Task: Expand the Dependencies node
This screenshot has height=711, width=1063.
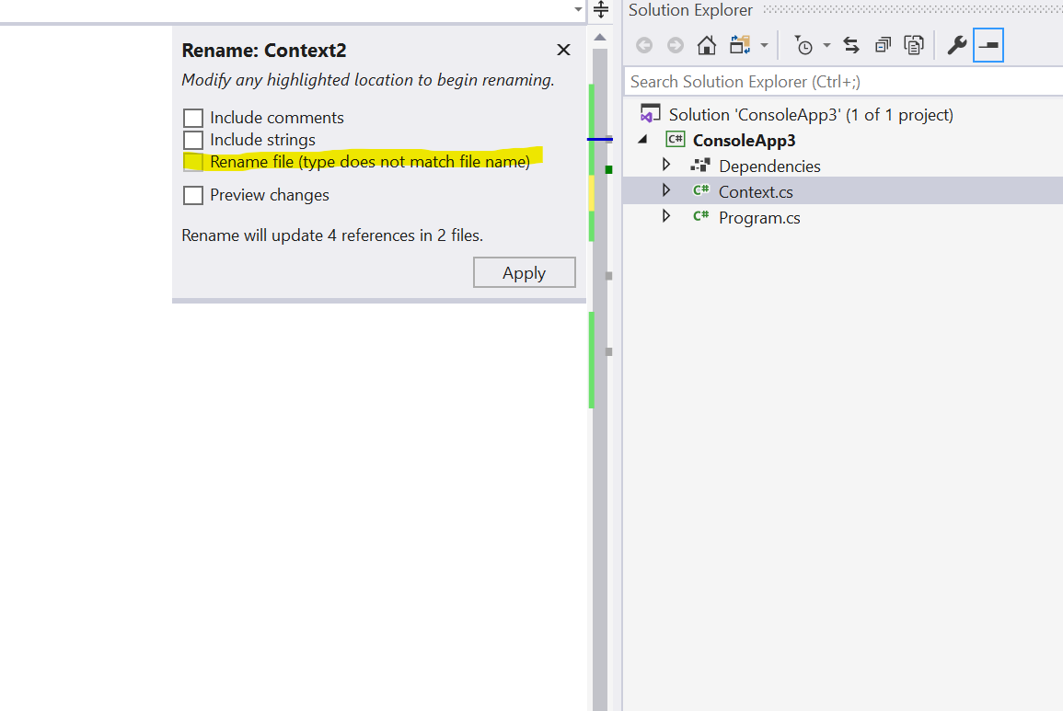Action: (666, 166)
